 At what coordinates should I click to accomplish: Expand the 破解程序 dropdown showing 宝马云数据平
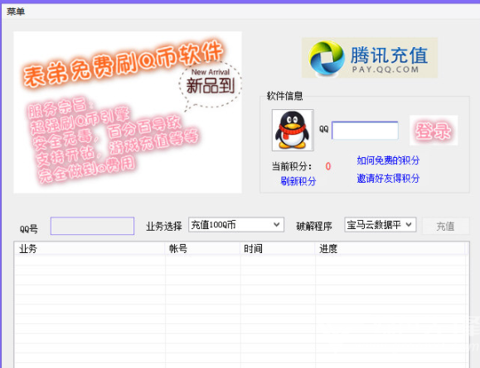[380, 225]
